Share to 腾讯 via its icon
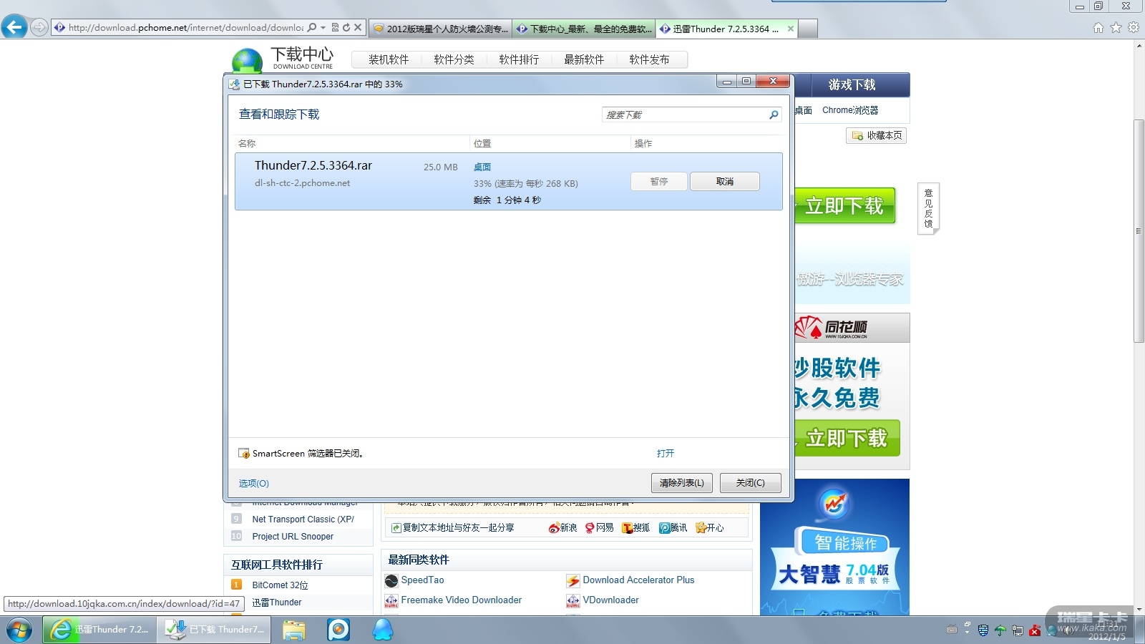1145x644 pixels. [x=664, y=528]
